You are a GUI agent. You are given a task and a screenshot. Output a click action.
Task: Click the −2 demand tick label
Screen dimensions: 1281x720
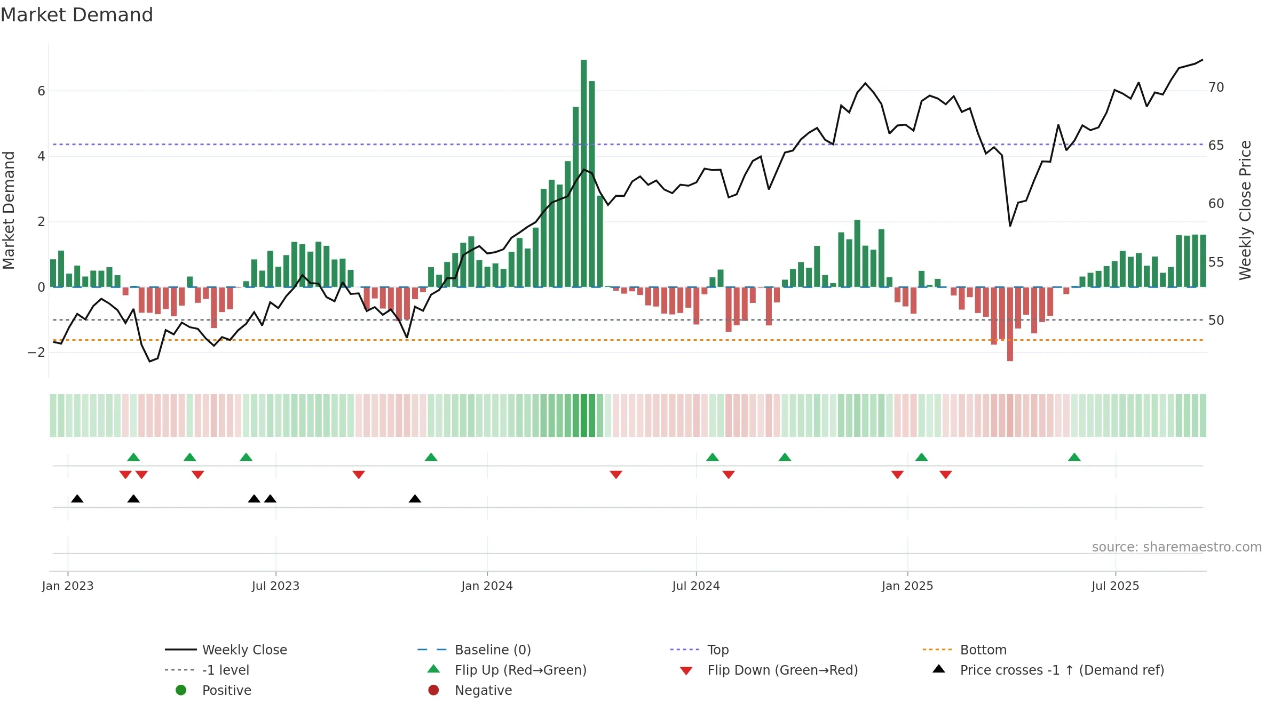[x=36, y=352]
